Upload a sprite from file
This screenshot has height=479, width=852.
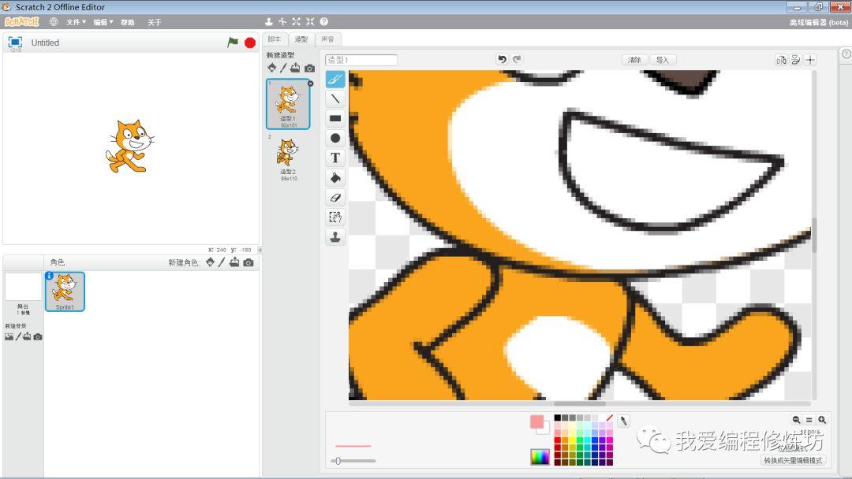(234, 262)
